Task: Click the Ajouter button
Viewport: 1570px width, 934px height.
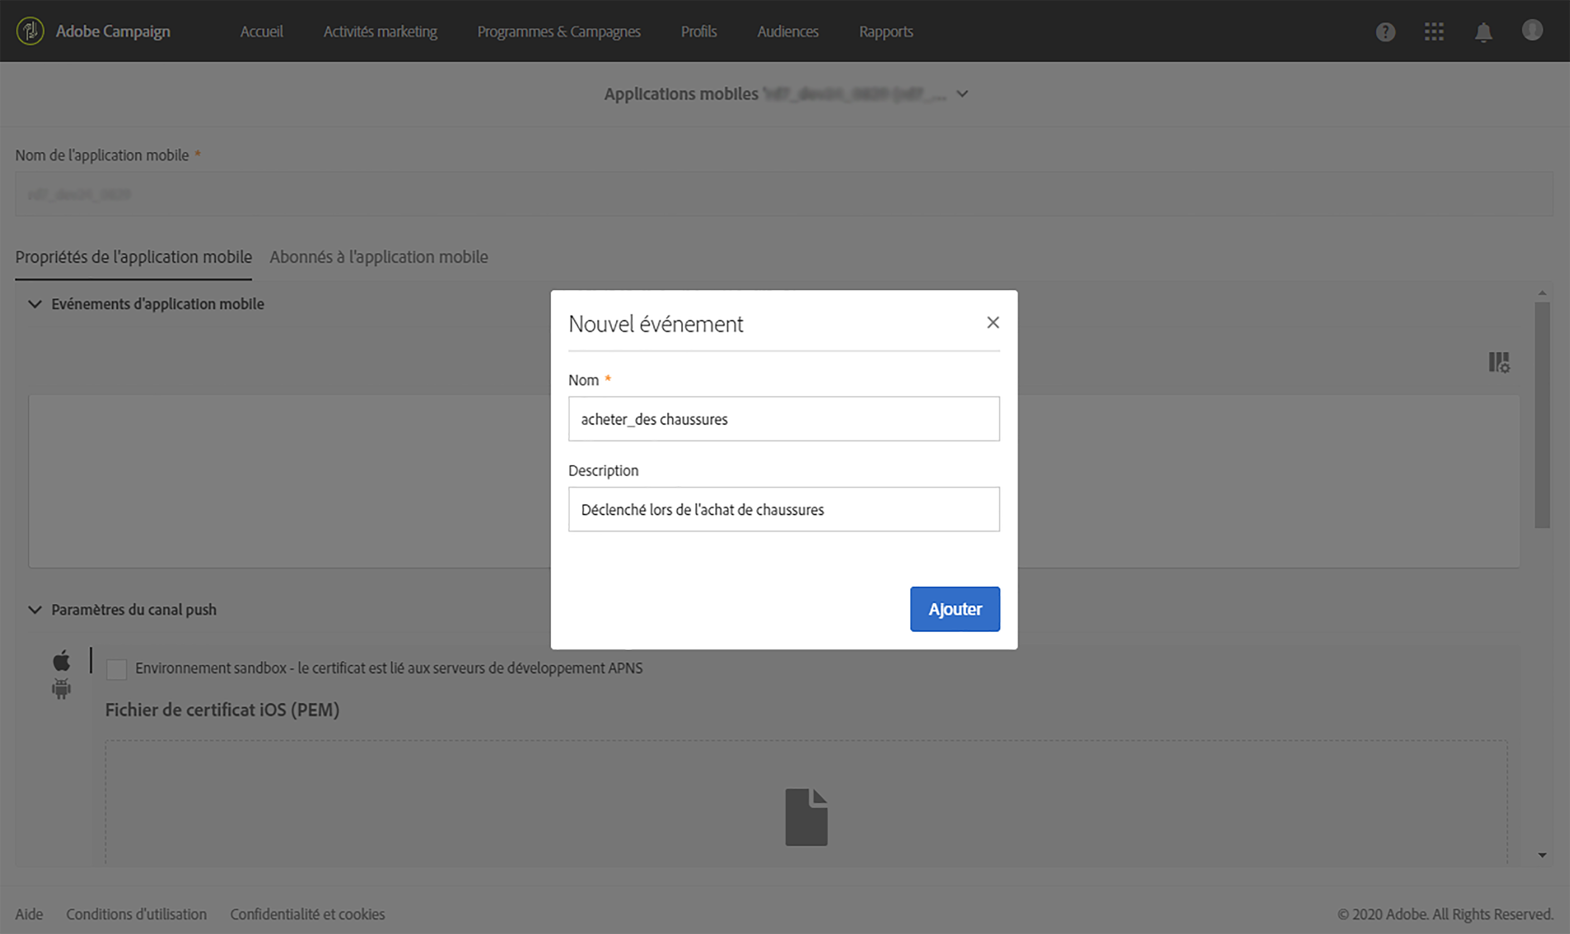Action: coord(955,609)
